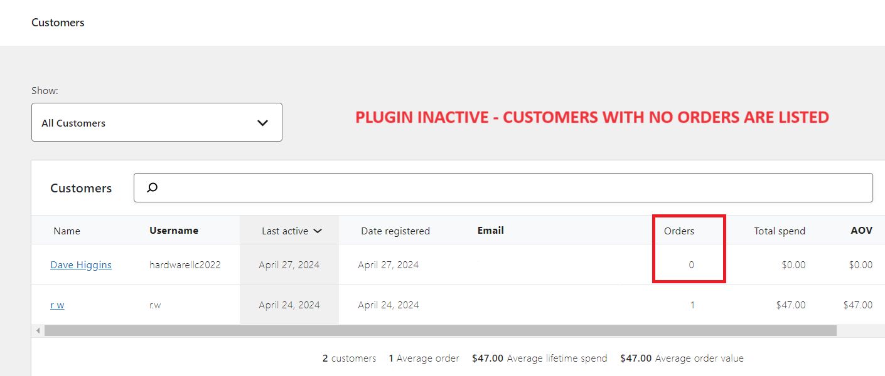This screenshot has width=885, height=376.
Task: Sort by Name column header
Action: tap(67, 231)
